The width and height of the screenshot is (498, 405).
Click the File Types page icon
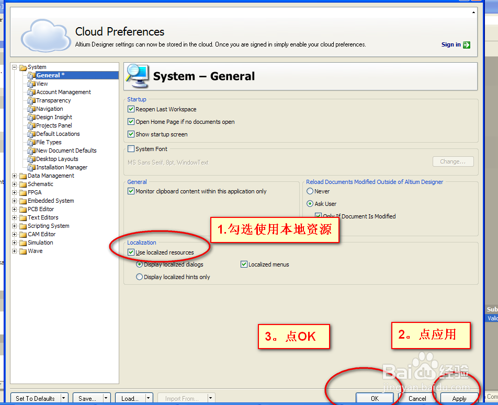coord(31,143)
